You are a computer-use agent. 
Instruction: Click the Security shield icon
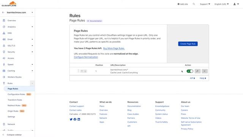[4, 52]
